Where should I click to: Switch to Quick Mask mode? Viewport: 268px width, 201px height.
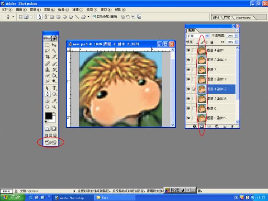tap(54, 129)
